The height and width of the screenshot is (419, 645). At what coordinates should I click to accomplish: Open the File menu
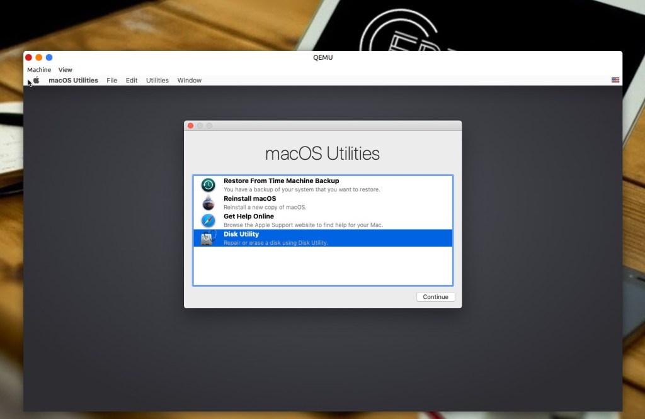tap(111, 80)
